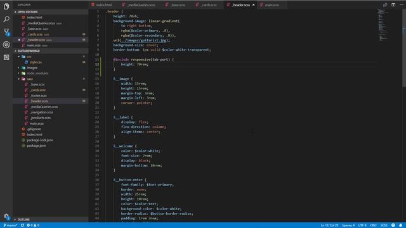Open the Extensions view
Screen dimensions: 406x228
coord(6,57)
